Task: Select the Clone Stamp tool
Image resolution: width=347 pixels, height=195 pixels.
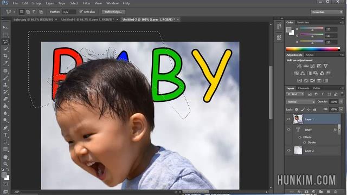Action: 5,84
